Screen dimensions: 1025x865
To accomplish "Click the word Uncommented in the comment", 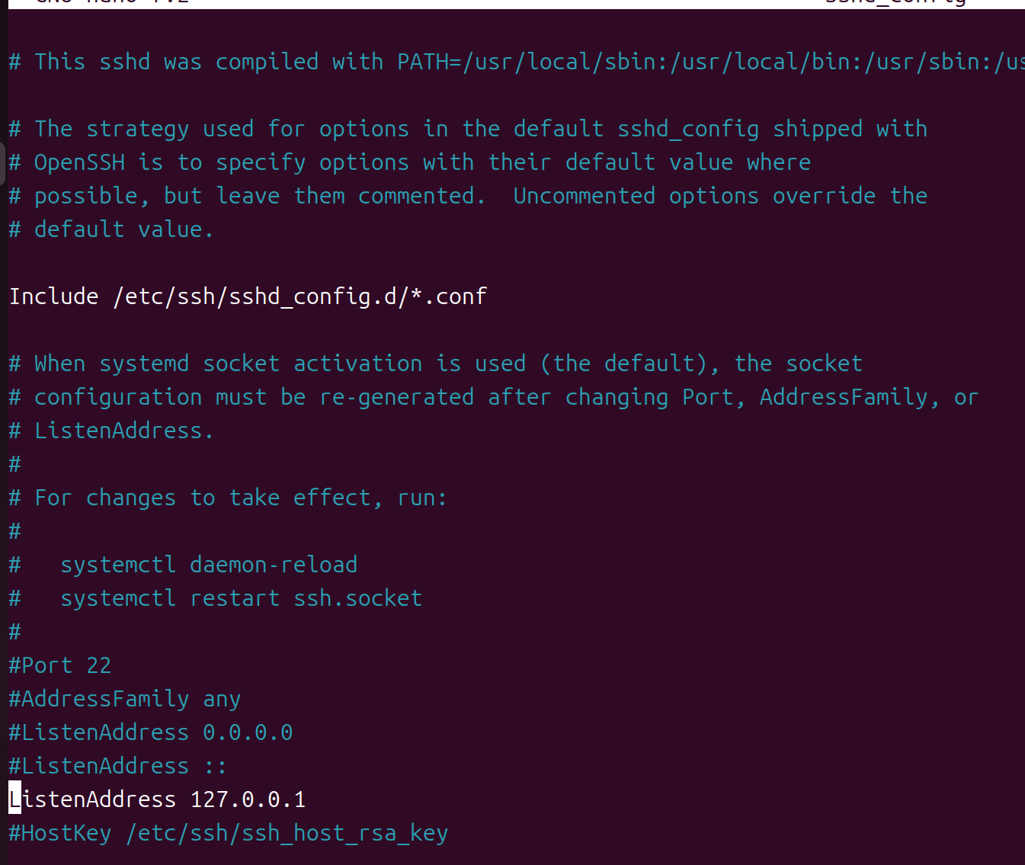I will [585, 196].
